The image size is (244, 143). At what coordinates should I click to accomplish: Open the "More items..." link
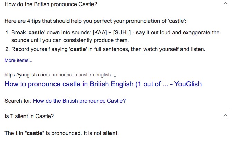pyautogui.click(x=18, y=60)
